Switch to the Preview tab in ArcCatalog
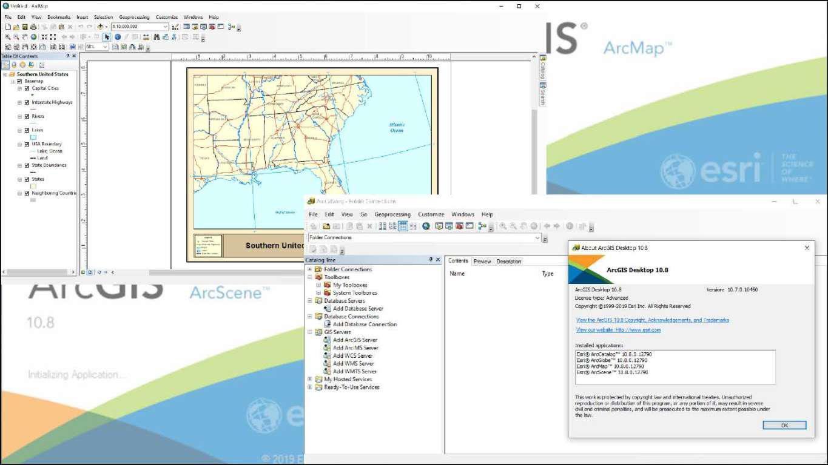Image resolution: width=828 pixels, height=465 pixels. [x=482, y=261]
